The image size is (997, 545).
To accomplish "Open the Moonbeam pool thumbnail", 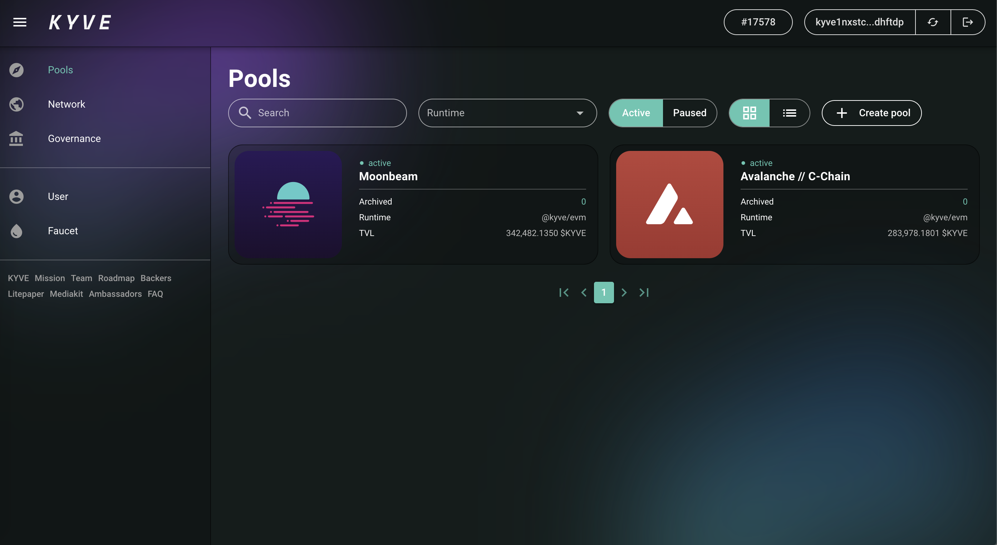I will click(x=288, y=205).
